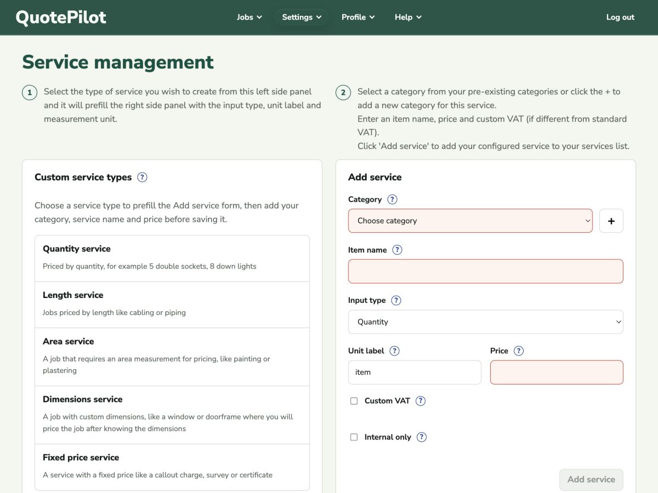This screenshot has width=658, height=493.
Task: Click the Add service button
Action: [591, 479]
